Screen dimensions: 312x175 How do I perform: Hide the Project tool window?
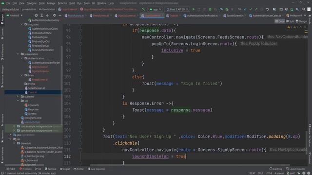[x=60, y=15]
